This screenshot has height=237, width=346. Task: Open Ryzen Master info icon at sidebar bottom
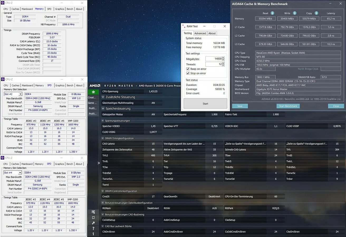(x=93, y=234)
